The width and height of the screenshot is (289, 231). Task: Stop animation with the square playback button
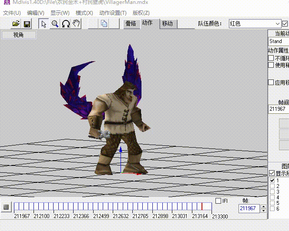(x=6, y=207)
